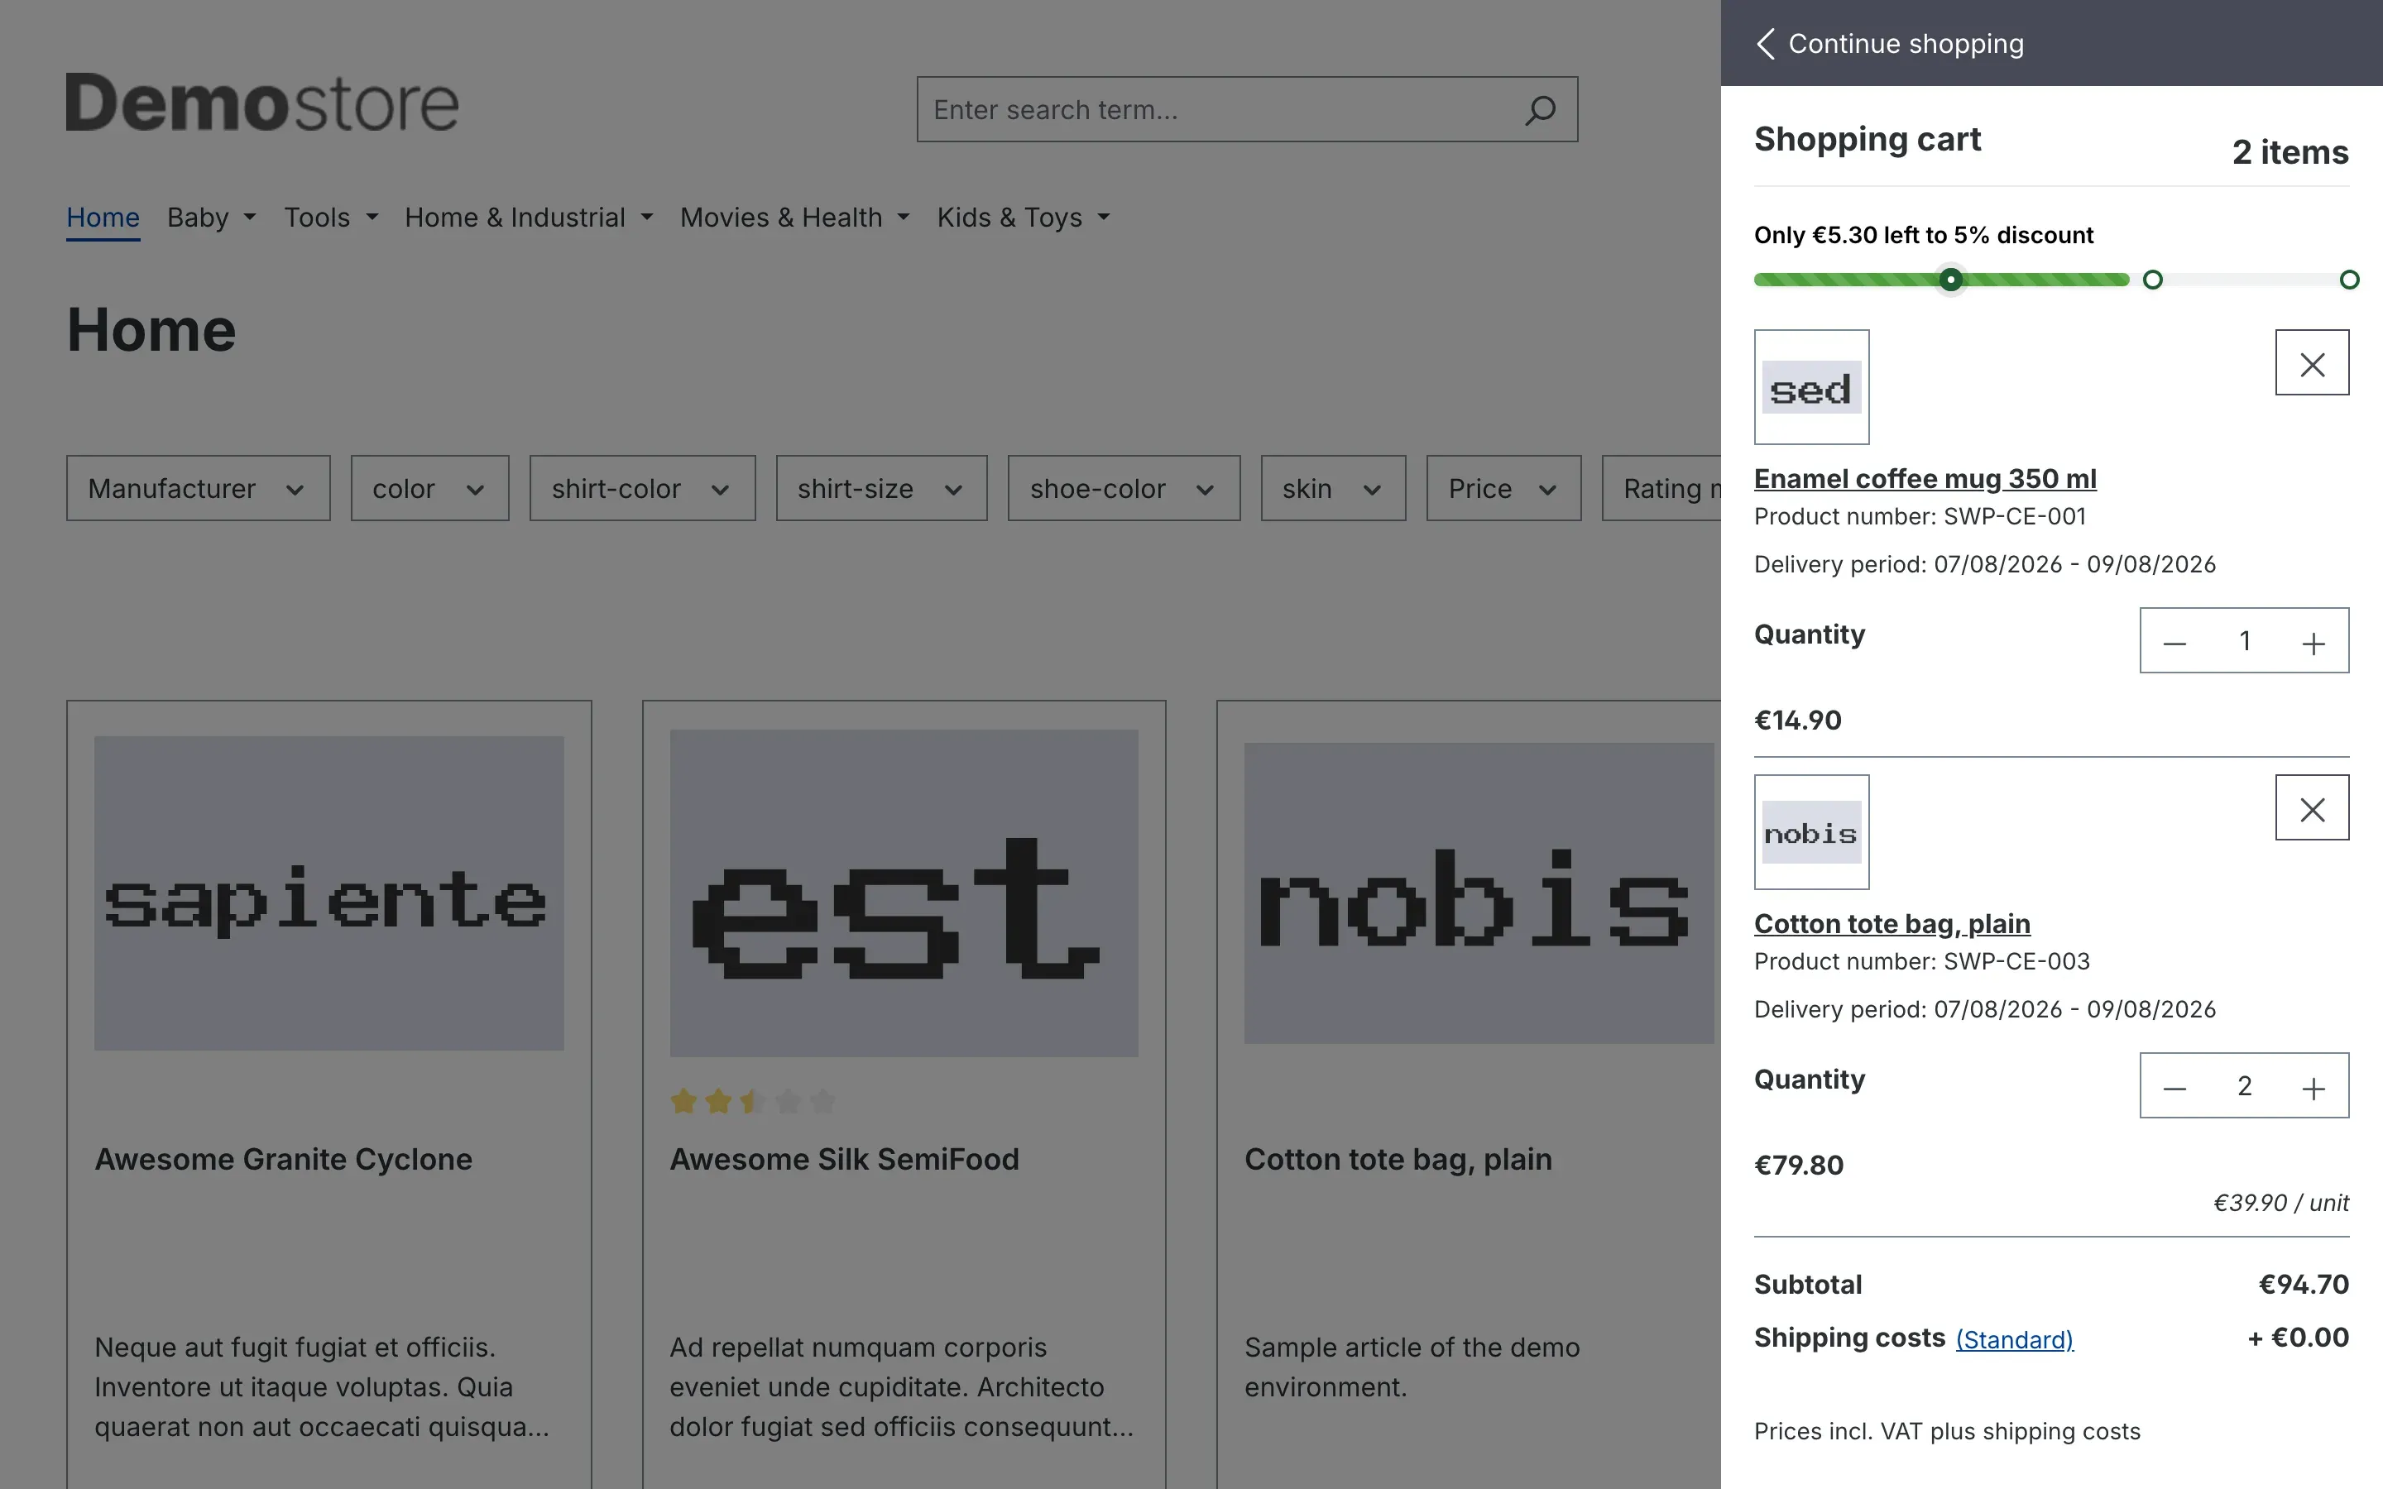Expand the Movies & Health menu
This screenshot has height=1489, width=2383.
[x=794, y=218]
